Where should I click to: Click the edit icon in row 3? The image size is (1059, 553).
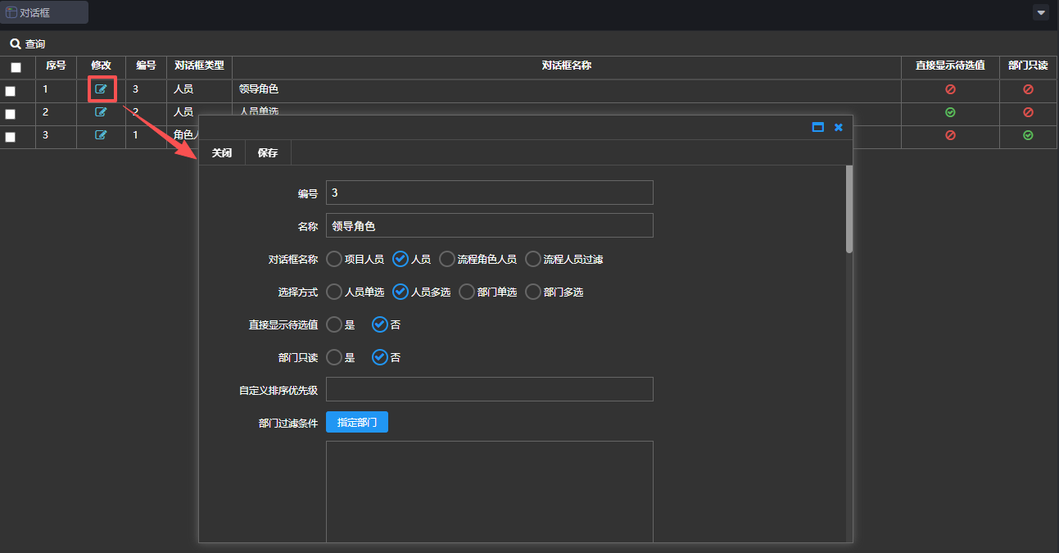click(101, 135)
